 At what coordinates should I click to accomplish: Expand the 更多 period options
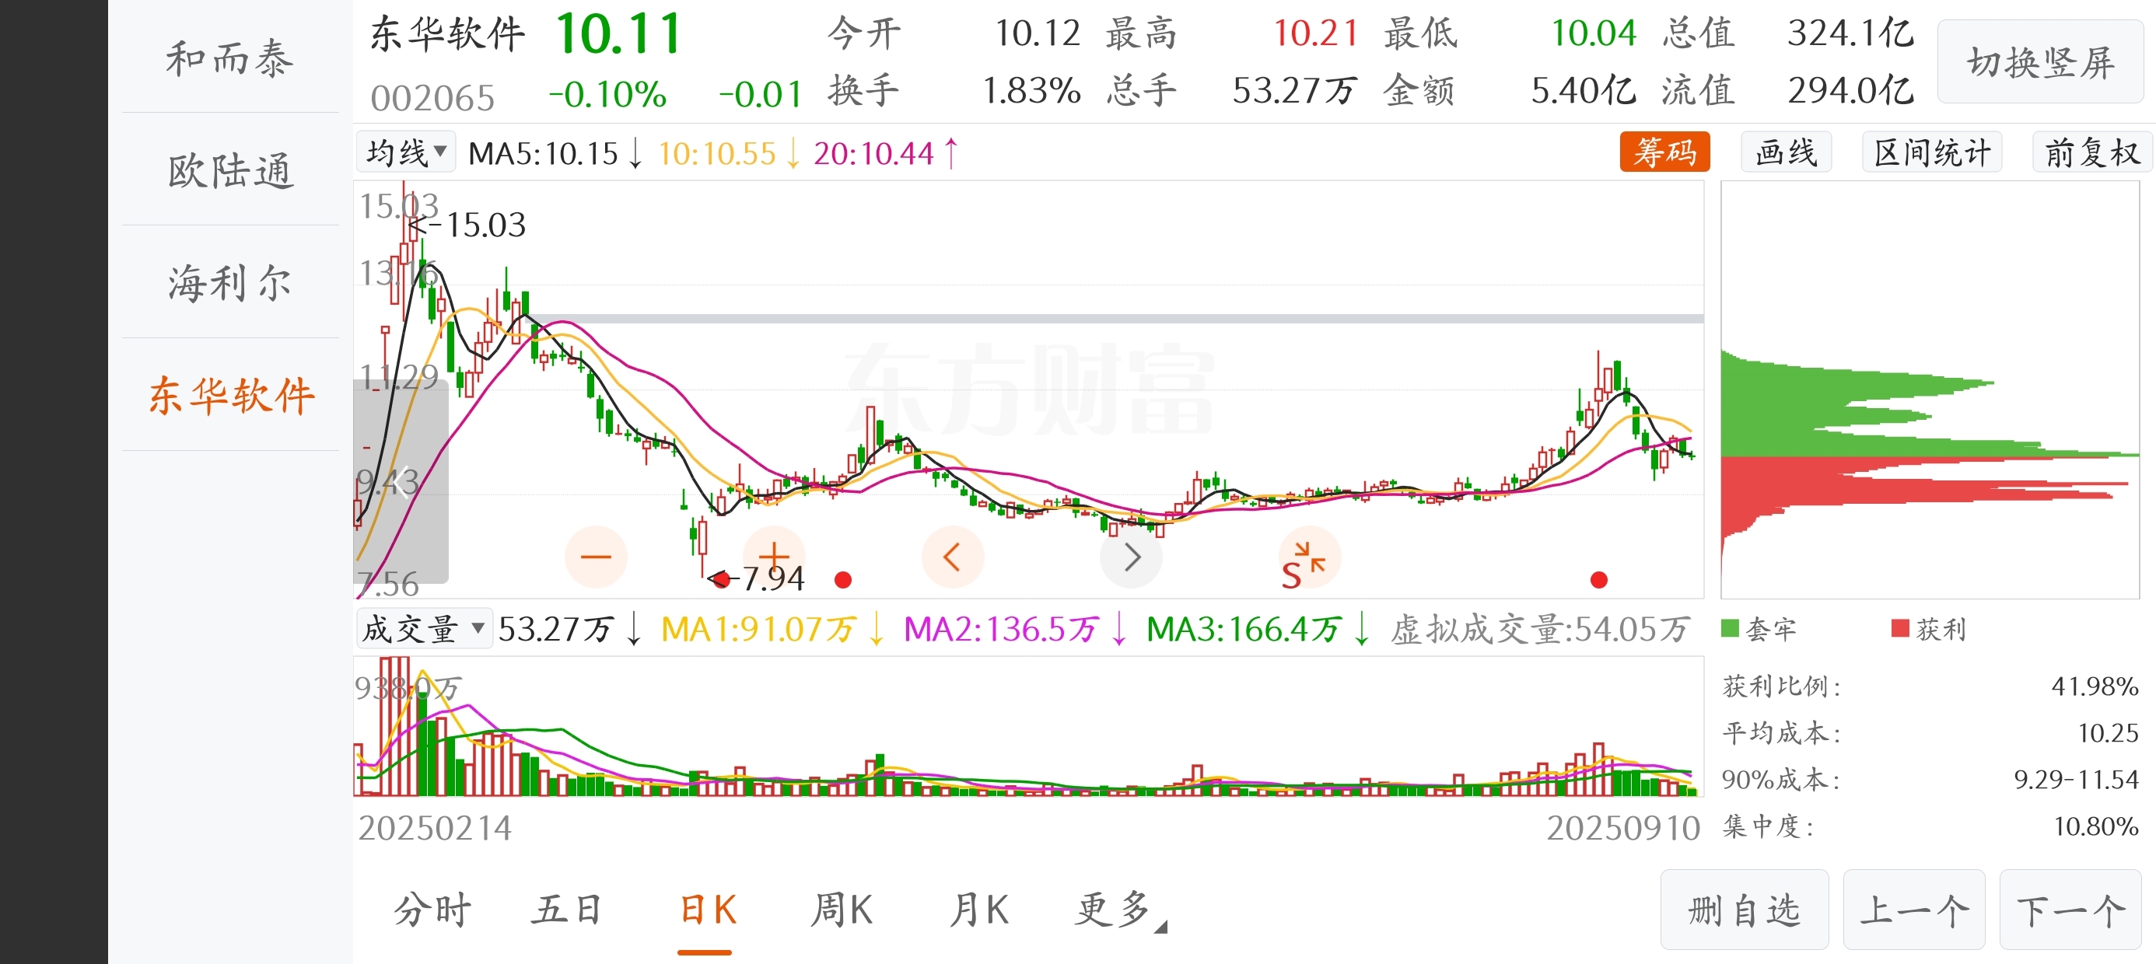1119,910
